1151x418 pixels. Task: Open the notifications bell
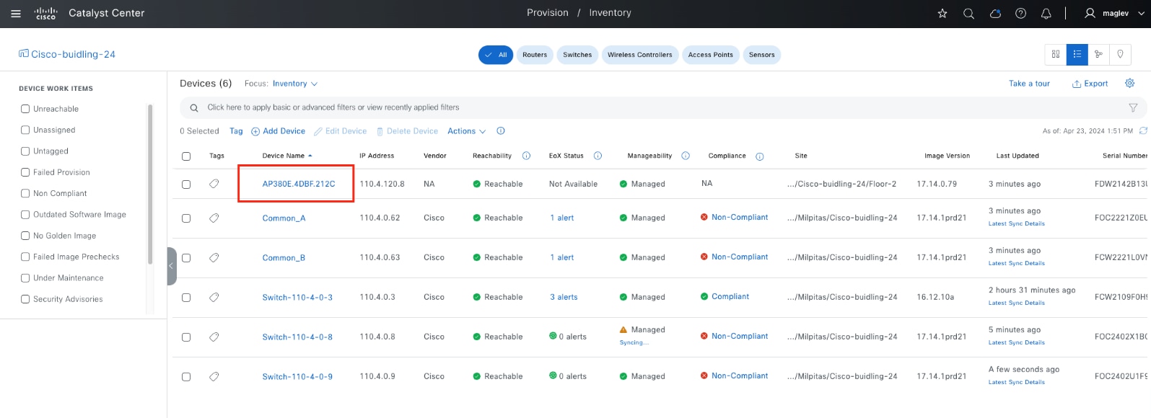(x=1046, y=14)
